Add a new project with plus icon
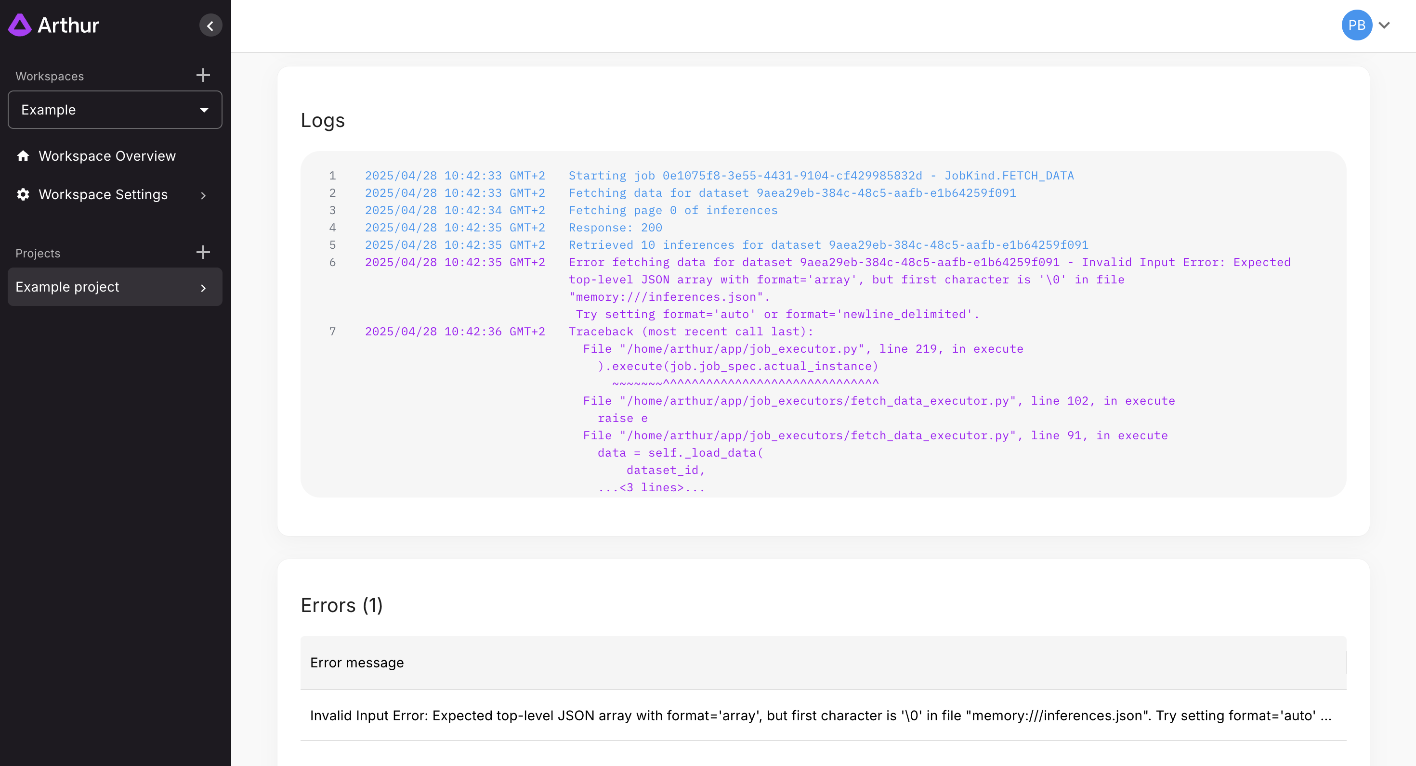The width and height of the screenshot is (1416, 766). point(203,253)
